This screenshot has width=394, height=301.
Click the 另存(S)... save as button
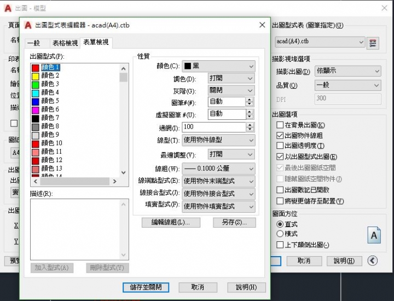234,222
